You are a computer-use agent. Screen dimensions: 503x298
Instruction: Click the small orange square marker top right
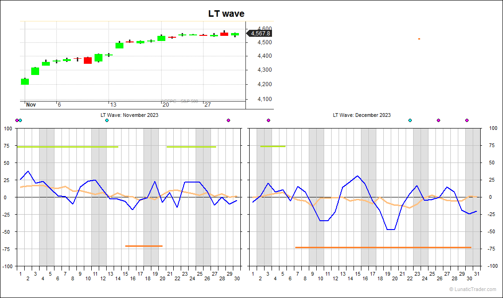tap(419, 39)
